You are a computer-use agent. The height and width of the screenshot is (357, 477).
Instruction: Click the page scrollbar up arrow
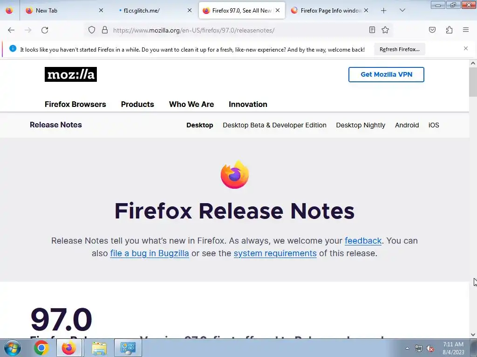[x=473, y=63]
